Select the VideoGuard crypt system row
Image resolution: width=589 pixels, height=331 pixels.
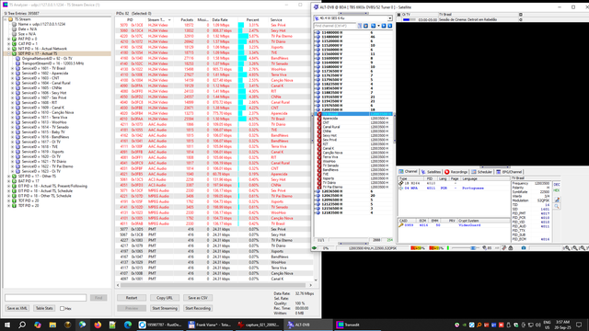(x=454, y=225)
